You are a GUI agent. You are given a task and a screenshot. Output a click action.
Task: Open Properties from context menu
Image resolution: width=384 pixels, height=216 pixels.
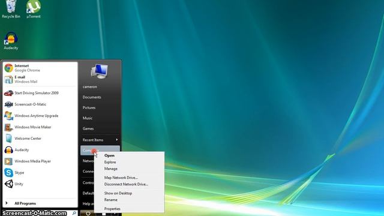130,209
